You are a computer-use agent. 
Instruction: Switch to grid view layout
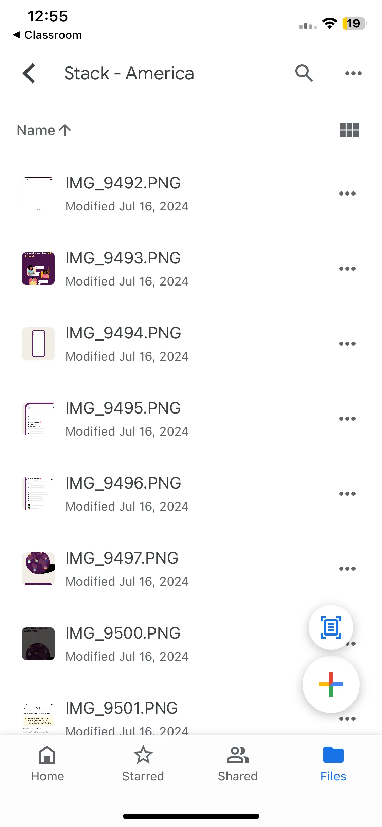point(349,130)
